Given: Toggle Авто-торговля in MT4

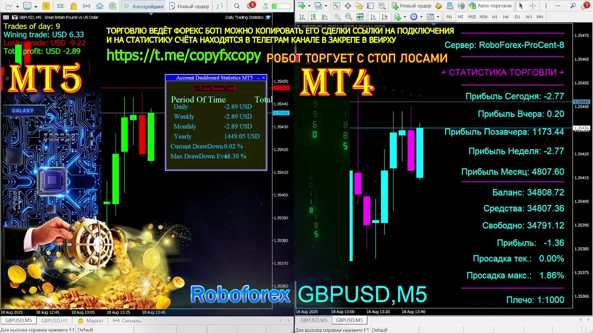Looking at the screenshot, I should click(490, 6).
